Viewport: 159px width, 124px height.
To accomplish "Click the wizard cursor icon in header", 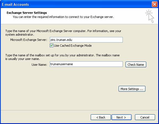I will (x=150, y=16).
